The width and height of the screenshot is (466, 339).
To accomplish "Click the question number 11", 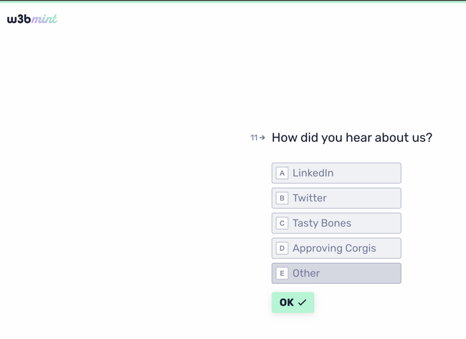I will coord(254,138).
